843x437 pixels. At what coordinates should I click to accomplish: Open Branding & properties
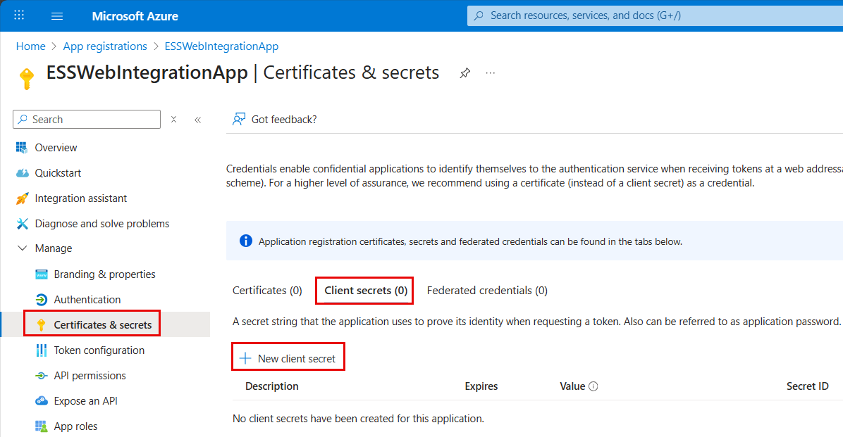[x=106, y=274]
